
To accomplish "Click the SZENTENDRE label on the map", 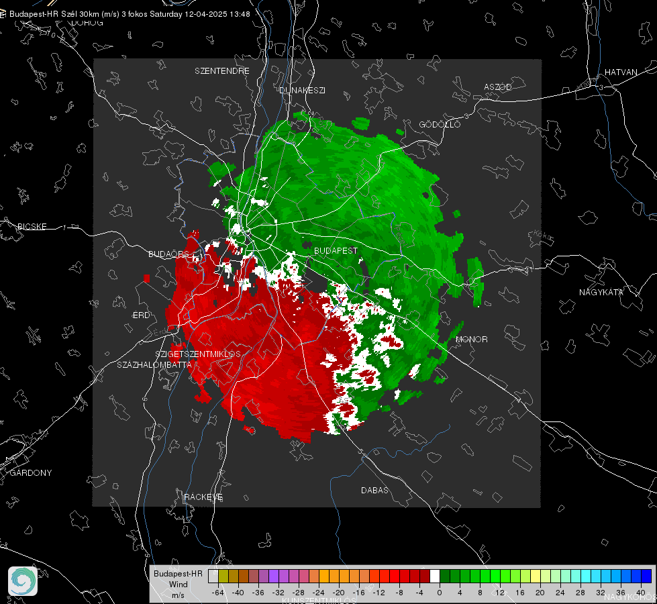I will coord(222,71).
